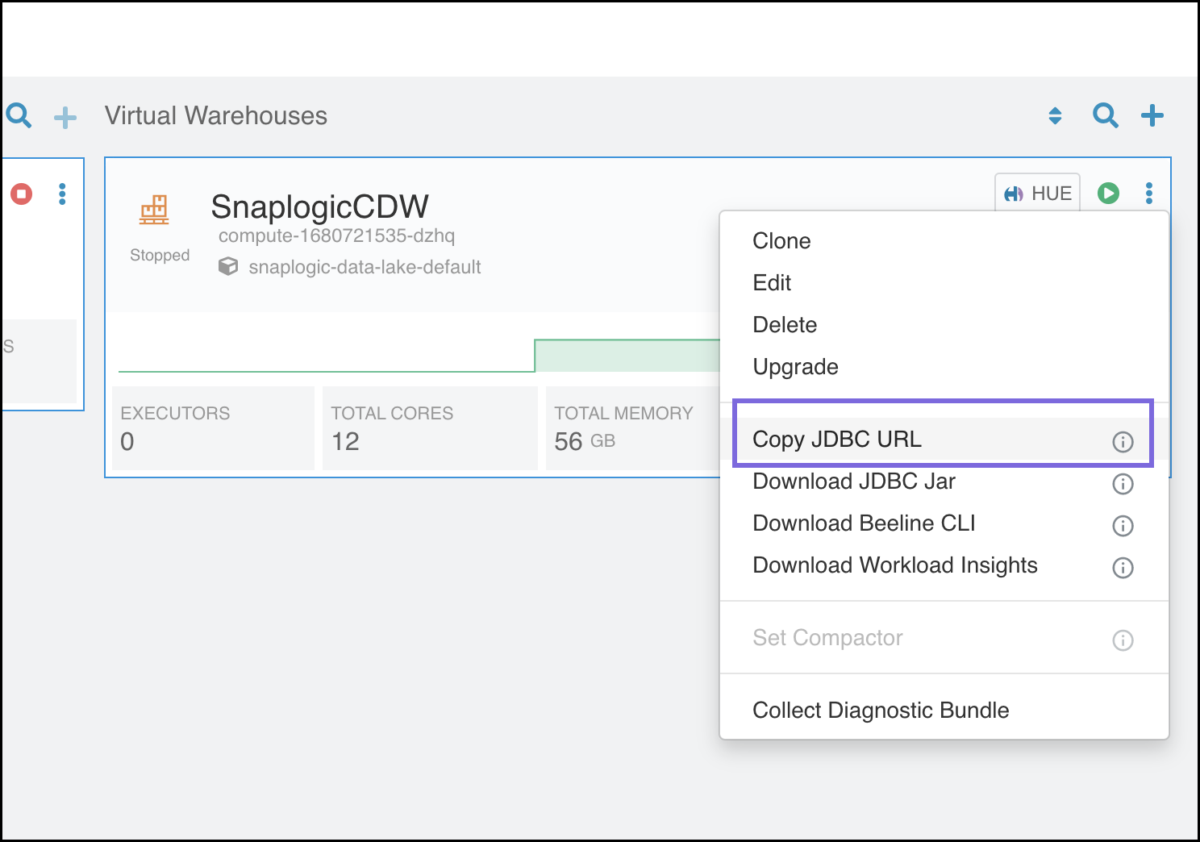Add a new Virtual Warehouse with plus icon
1200x842 pixels.
(1152, 115)
